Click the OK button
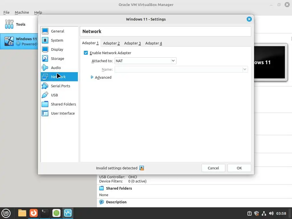 click(239, 168)
